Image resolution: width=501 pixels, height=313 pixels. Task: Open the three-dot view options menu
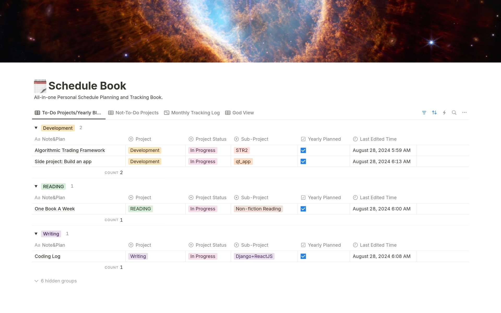click(x=464, y=113)
